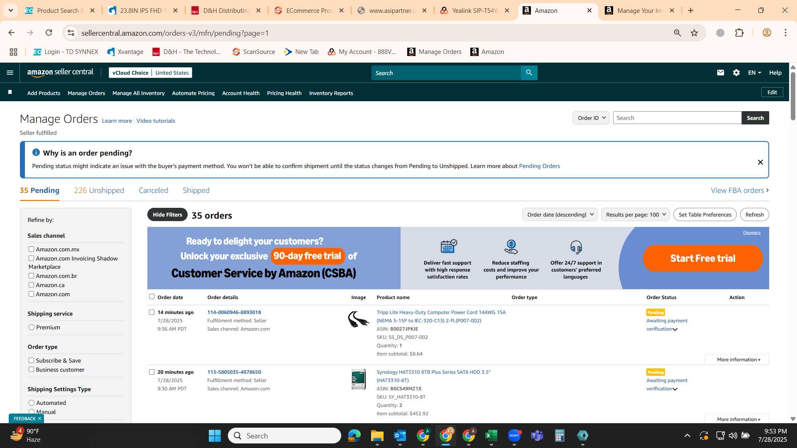Switch to the Canceled tab
797x448 pixels.
153,190
